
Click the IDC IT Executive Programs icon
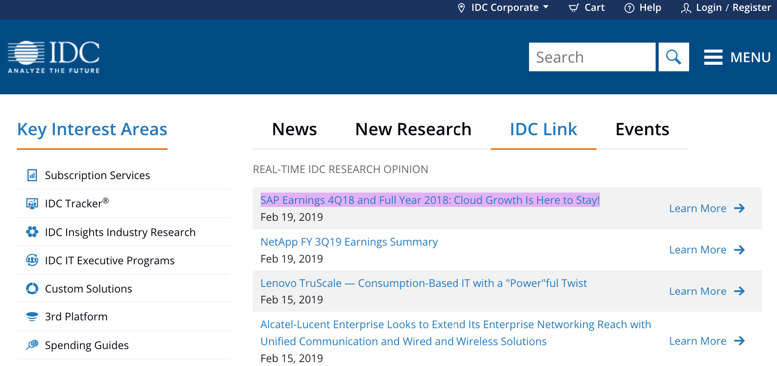coord(32,260)
